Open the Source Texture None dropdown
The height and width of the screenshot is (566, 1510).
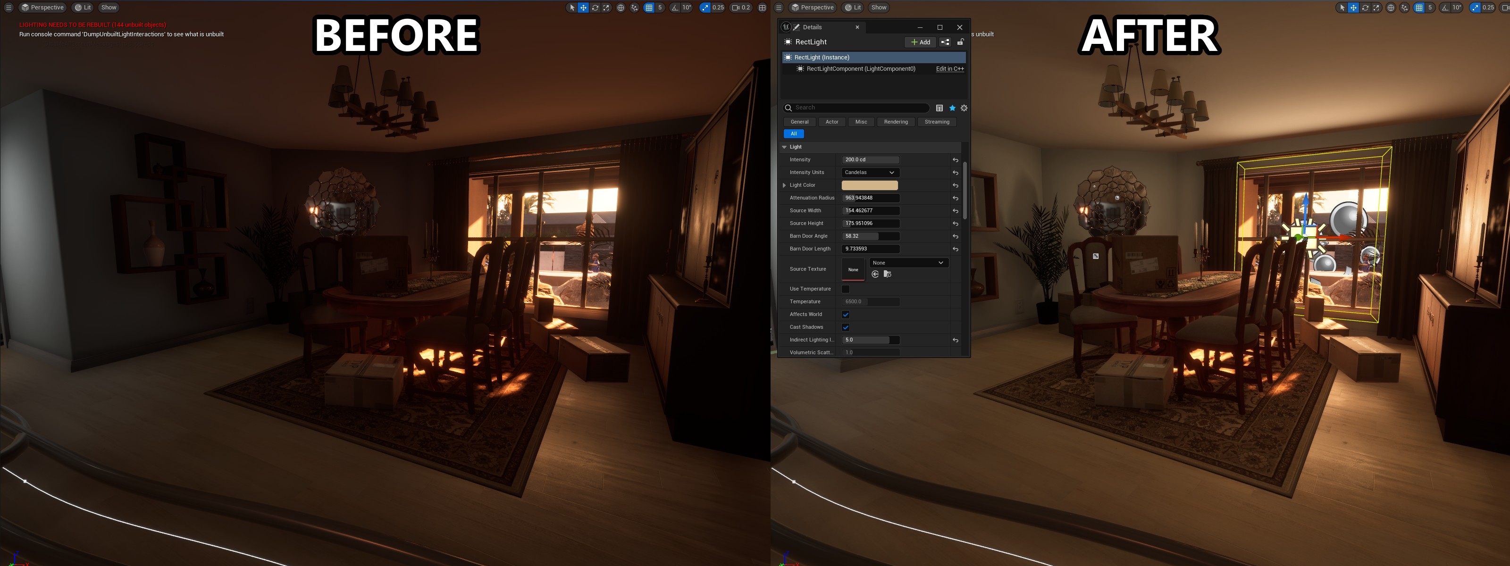point(908,263)
